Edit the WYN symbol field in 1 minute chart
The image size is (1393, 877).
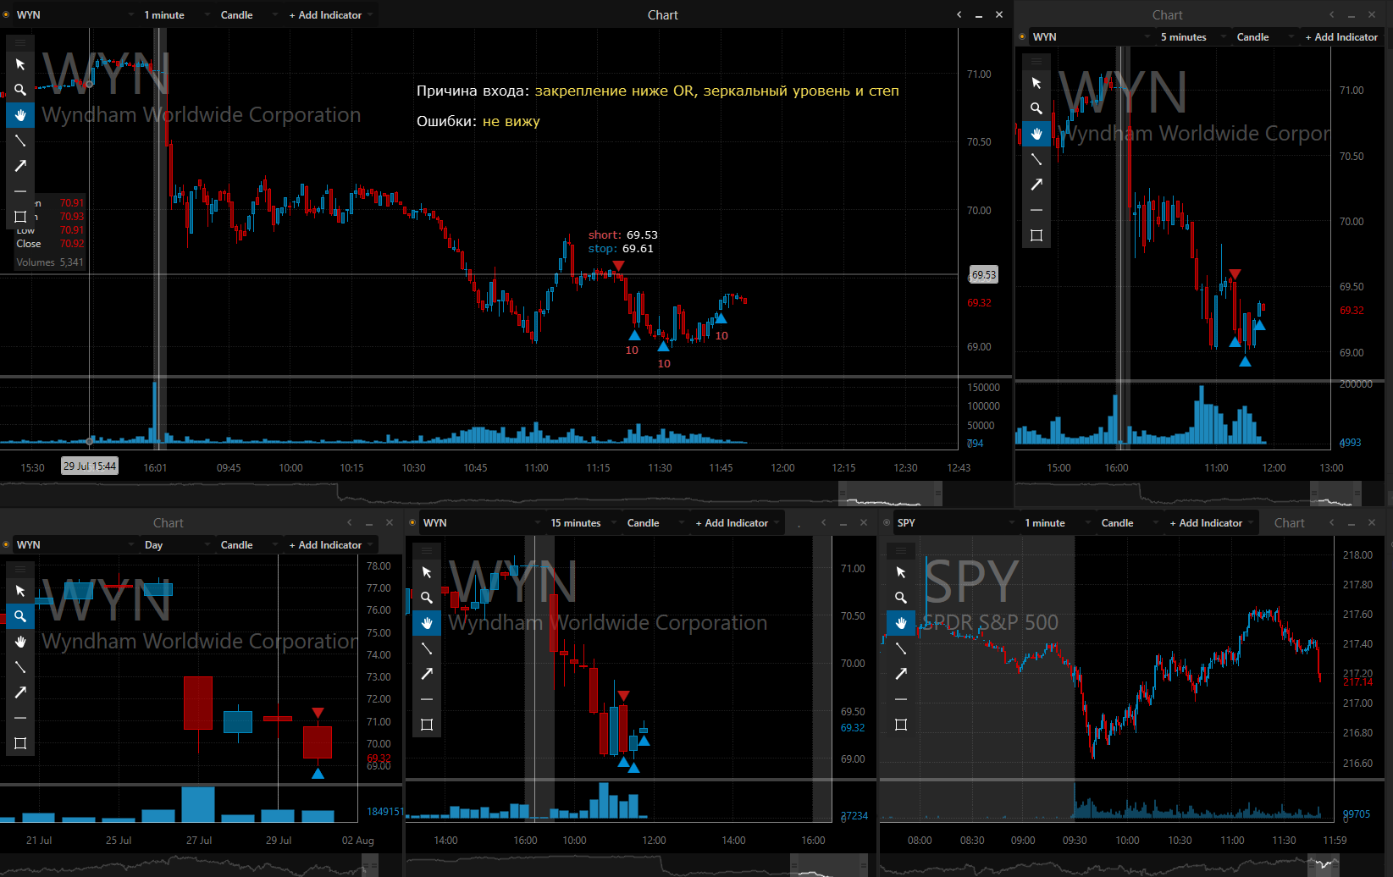75,15
